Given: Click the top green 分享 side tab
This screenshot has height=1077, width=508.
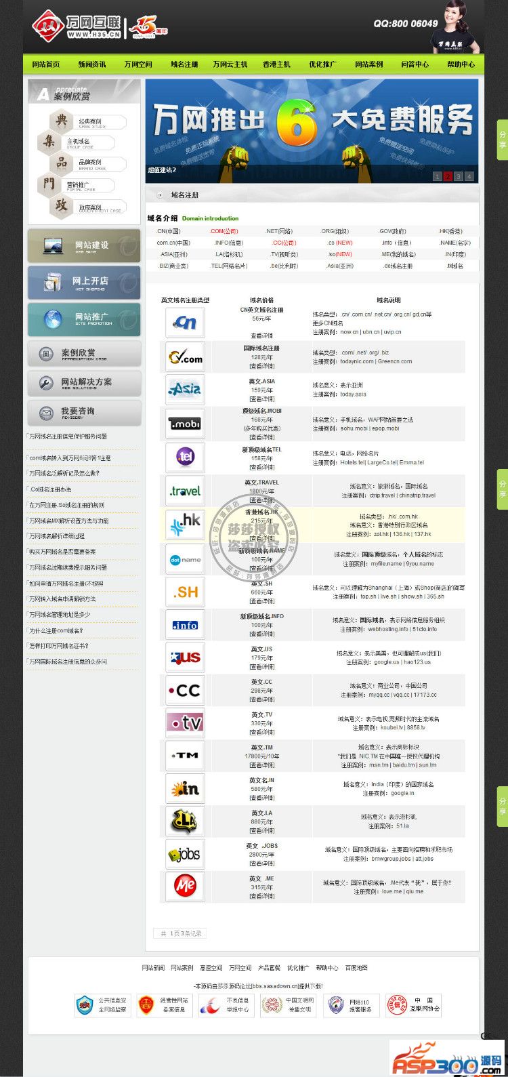Looking at the screenshot, I should 503,140.
